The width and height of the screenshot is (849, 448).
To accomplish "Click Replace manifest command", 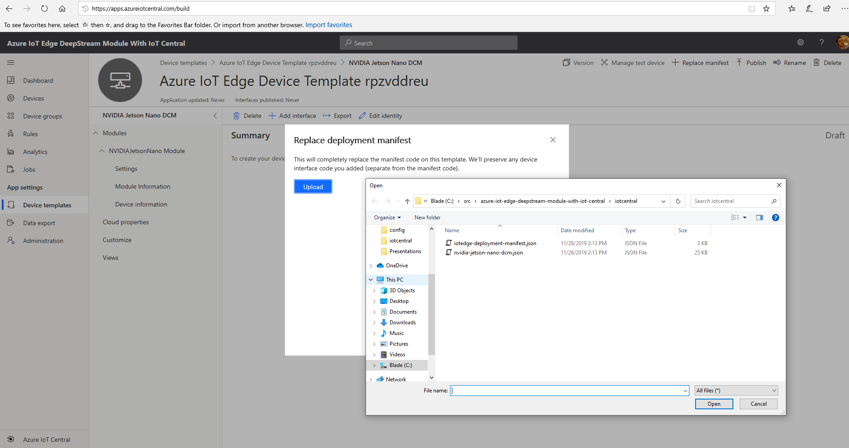I will pos(700,63).
